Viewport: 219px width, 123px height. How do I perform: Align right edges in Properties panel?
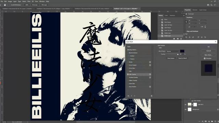pos(193,37)
